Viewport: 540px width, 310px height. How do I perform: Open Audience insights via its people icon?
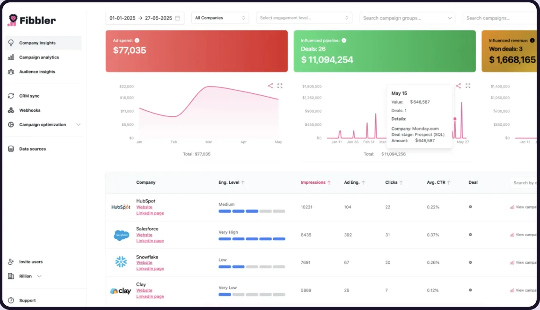pyautogui.click(x=12, y=72)
